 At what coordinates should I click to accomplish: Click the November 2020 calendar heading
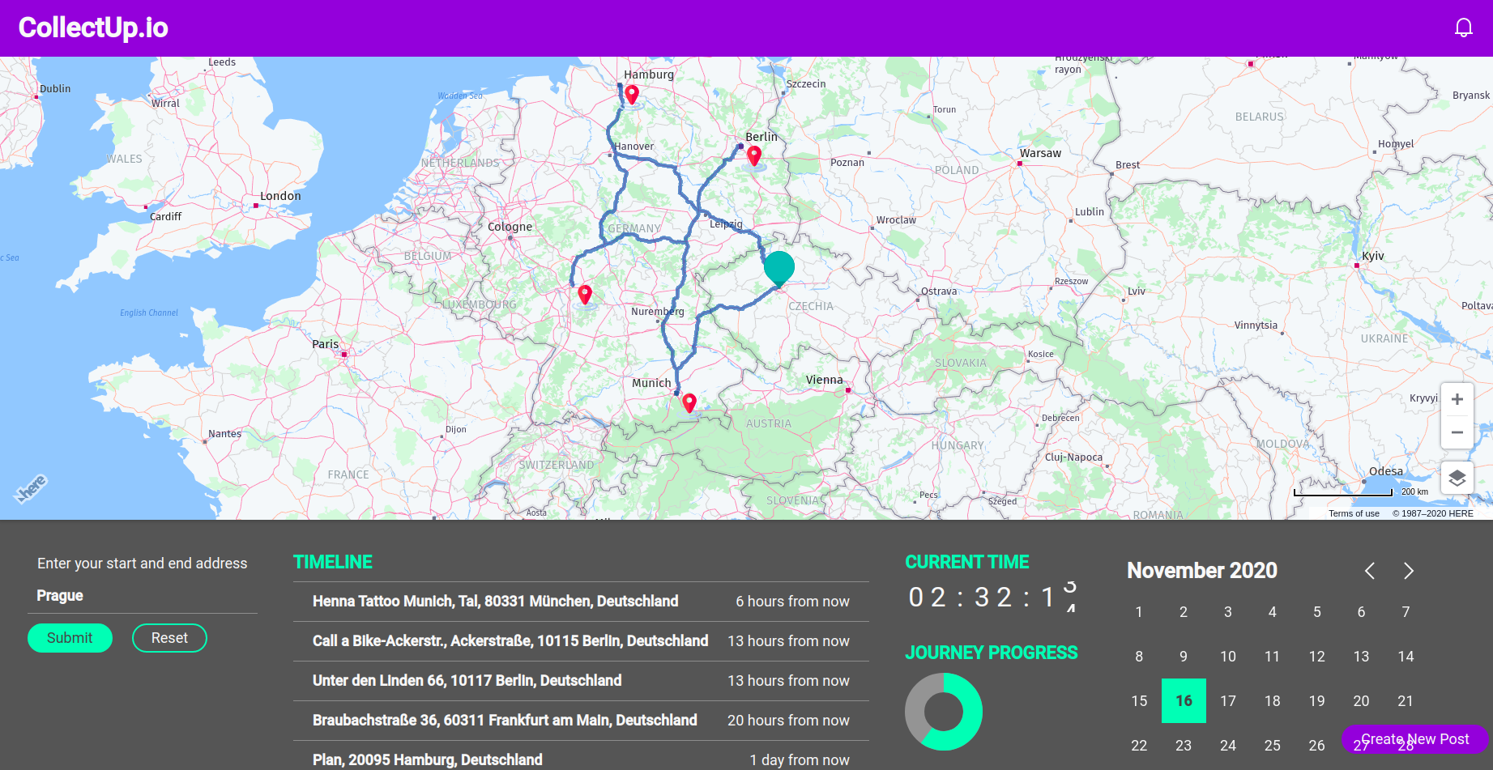tap(1202, 571)
